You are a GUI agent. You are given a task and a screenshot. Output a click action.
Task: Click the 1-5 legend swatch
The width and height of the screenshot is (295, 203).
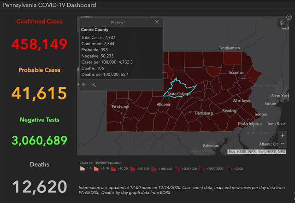pos(83,168)
